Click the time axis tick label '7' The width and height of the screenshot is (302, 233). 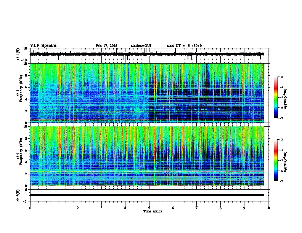click(197, 208)
